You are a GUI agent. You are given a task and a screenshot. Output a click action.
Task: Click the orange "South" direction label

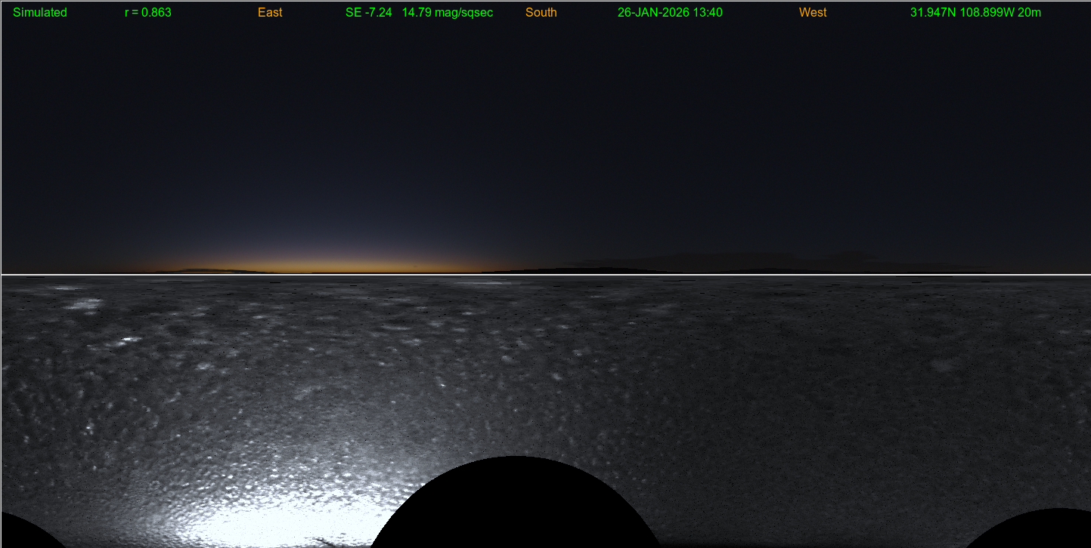pyautogui.click(x=541, y=13)
